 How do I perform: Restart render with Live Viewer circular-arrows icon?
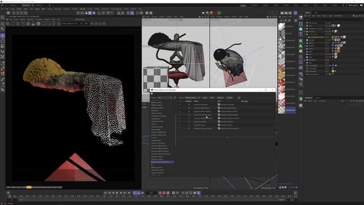click(13, 24)
